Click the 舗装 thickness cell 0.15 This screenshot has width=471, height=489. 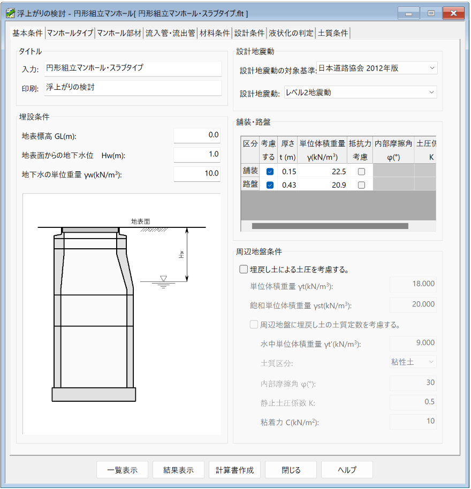[287, 172]
